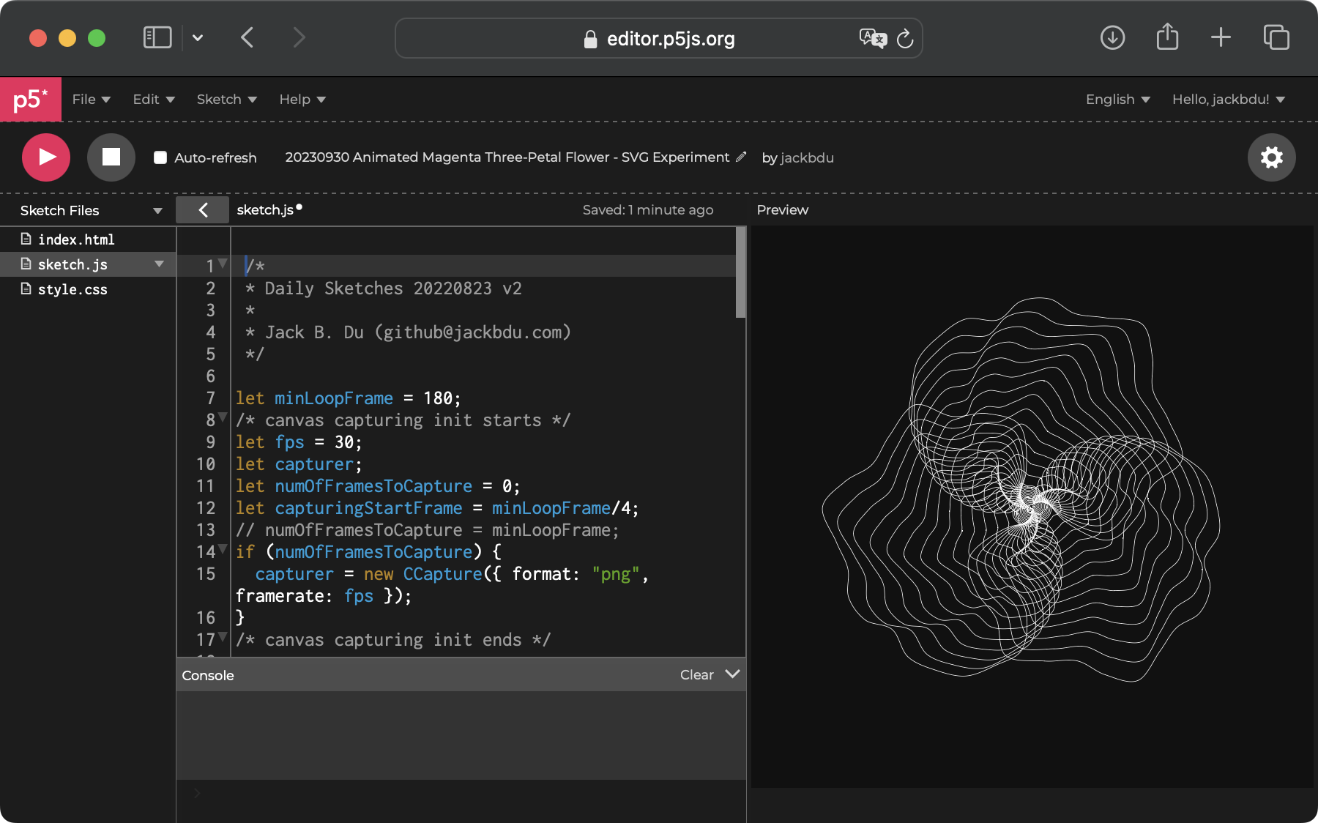The width and height of the screenshot is (1318, 823).
Task: Expand the Sketch Files dropdown arrow
Action: [157, 211]
